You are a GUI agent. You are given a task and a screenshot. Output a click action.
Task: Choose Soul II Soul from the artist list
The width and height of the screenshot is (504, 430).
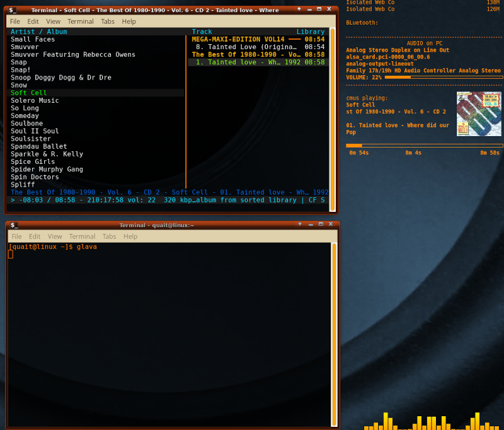click(x=35, y=131)
